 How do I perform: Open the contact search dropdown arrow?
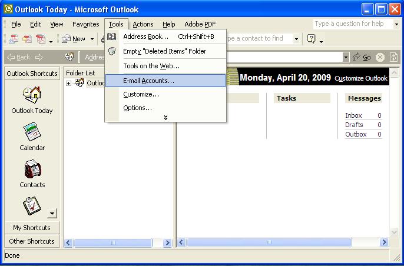click(x=296, y=39)
